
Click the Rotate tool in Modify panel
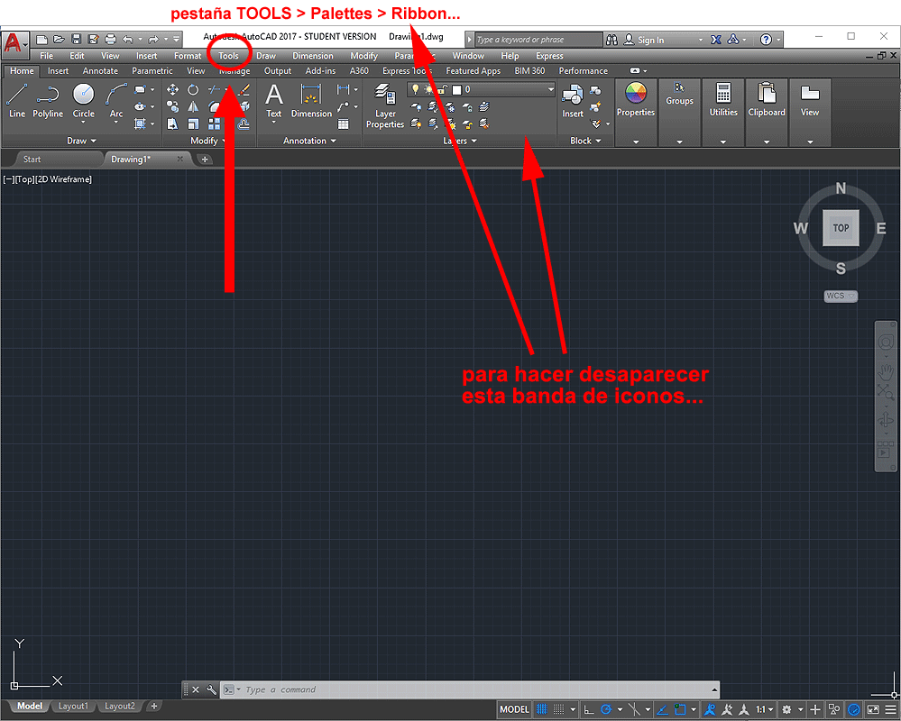(193, 89)
